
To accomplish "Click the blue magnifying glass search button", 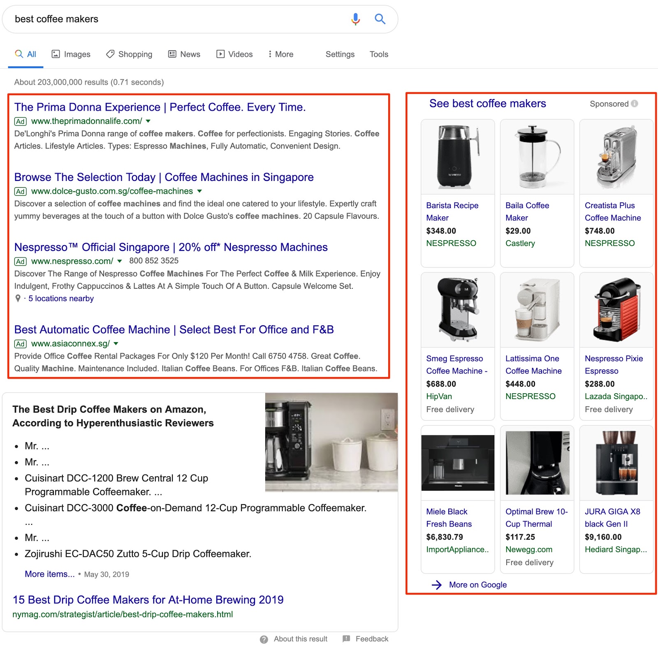I will (380, 19).
